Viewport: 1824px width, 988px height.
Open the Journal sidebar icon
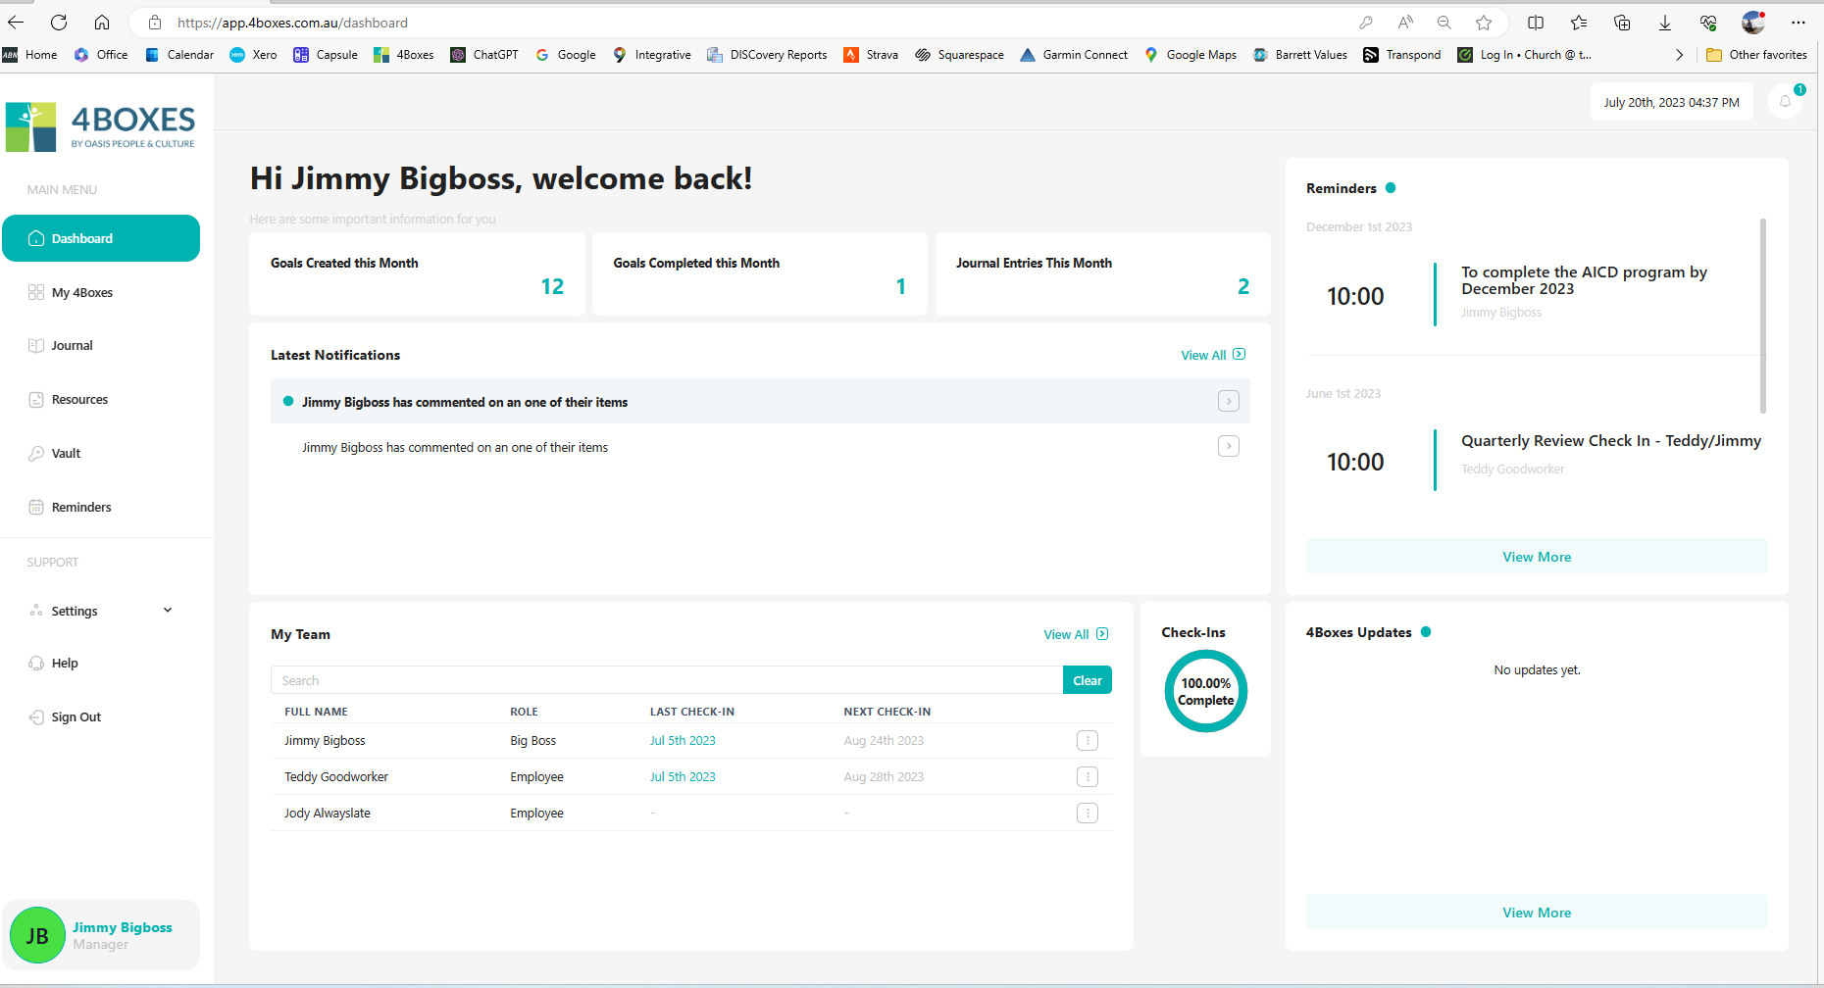36,346
